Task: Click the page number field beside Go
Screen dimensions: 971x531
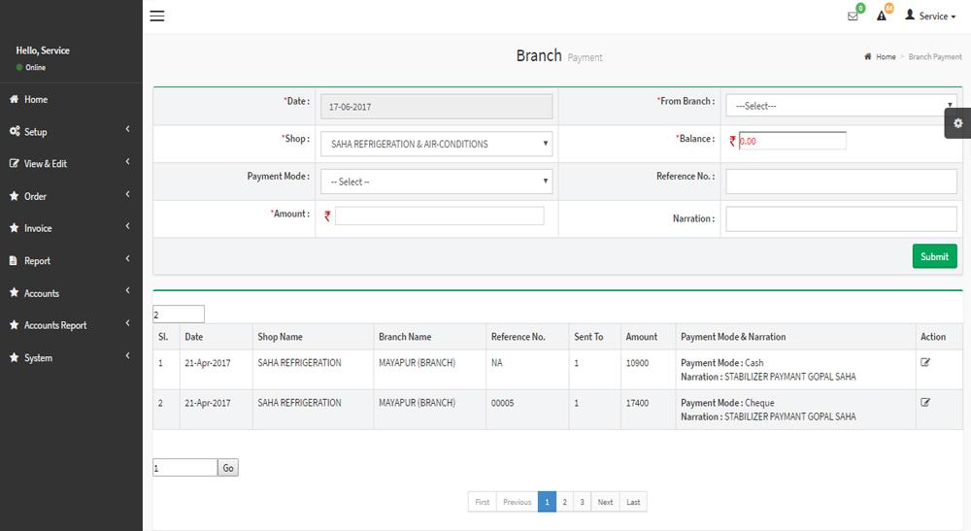Action: tap(185, 468)
